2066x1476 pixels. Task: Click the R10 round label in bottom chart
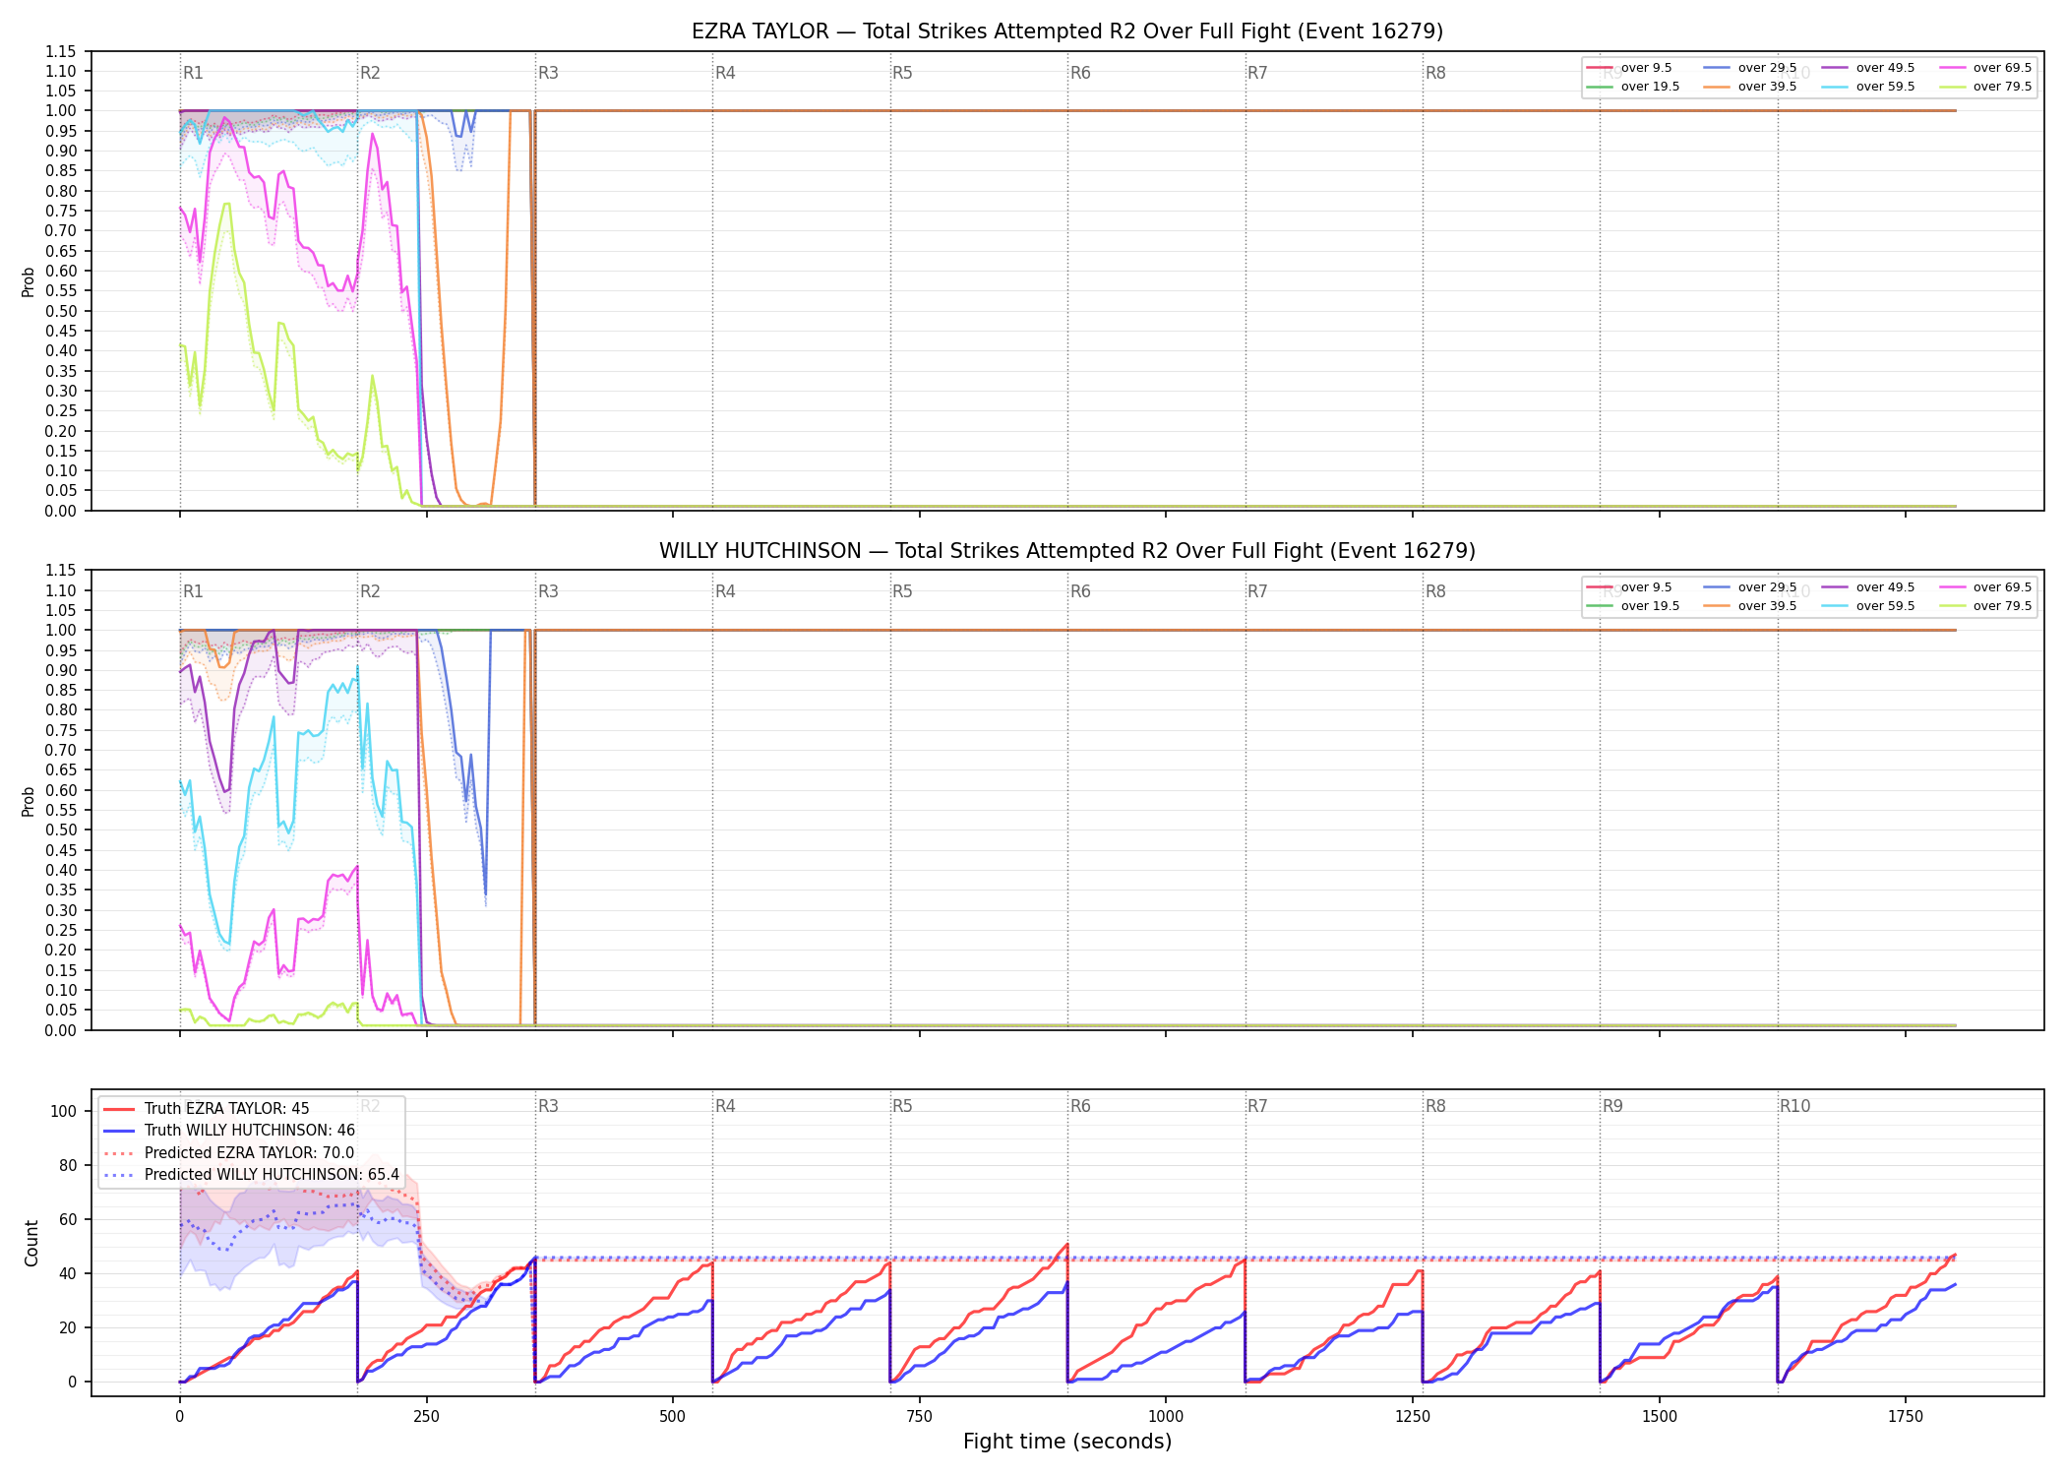coord(1794,1106)
